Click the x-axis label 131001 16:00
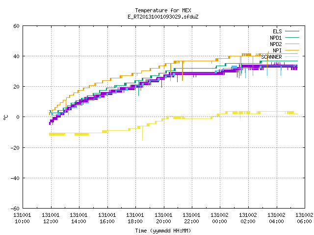 107,218
